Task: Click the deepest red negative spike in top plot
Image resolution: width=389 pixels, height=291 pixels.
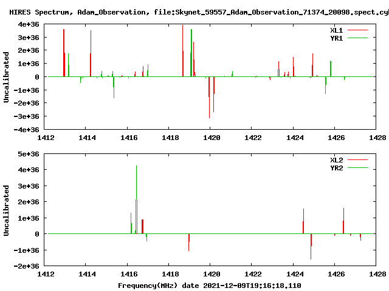Action: point(209,97)
